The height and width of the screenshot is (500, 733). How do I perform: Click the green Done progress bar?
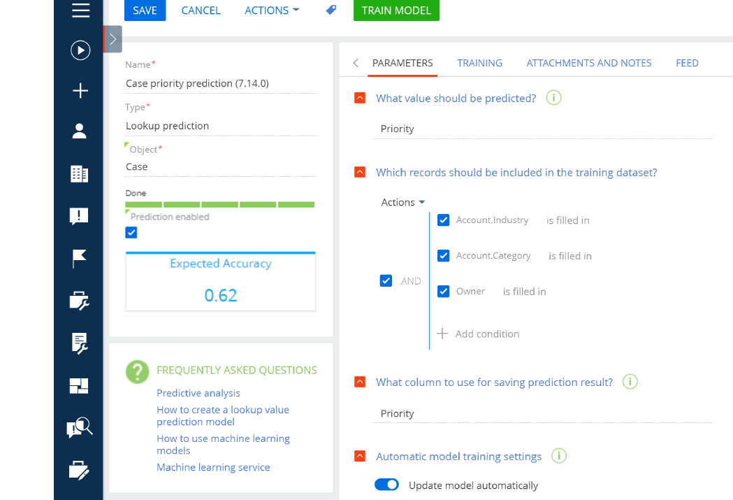tap(219, 204)
